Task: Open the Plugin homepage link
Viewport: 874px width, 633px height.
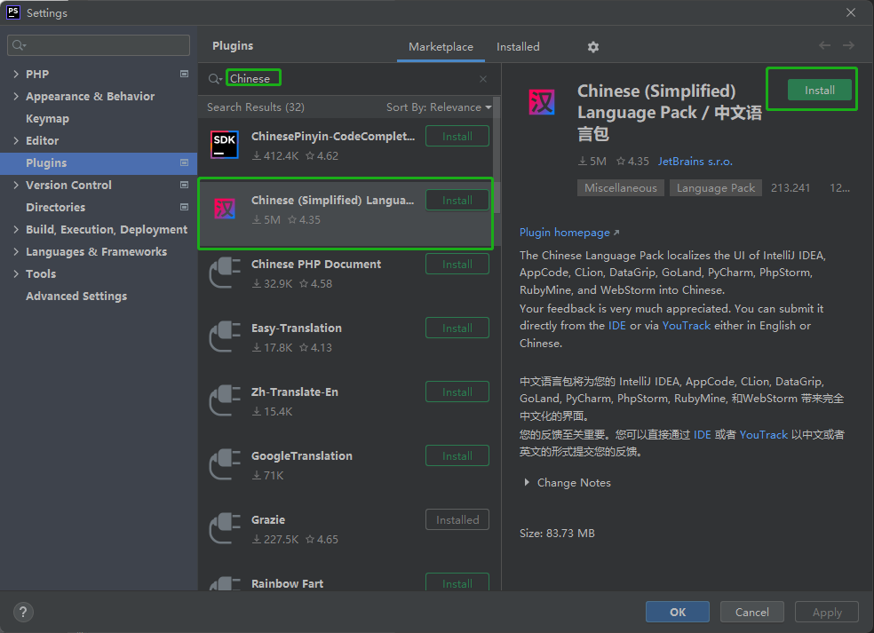Action: coord(569,233)
